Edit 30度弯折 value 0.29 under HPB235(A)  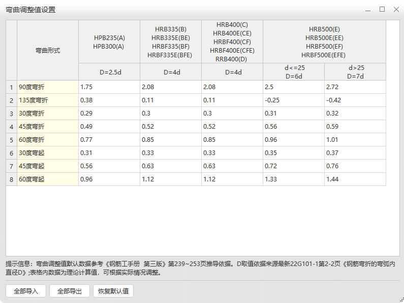click(x=109, y=113)
